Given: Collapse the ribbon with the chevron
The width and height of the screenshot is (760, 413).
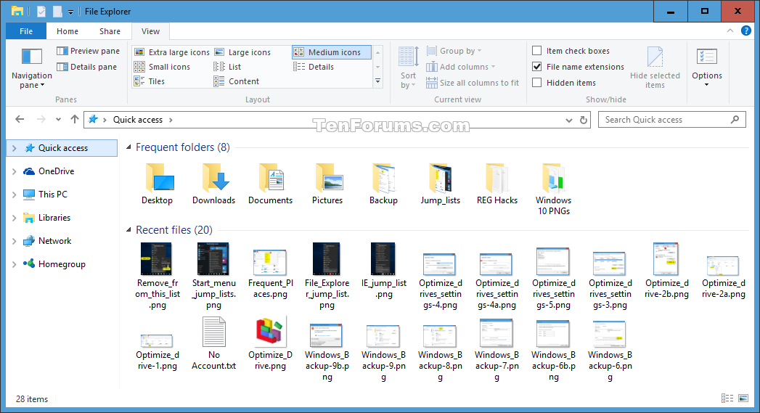Looking at the screenshot, I should [730, 30].
